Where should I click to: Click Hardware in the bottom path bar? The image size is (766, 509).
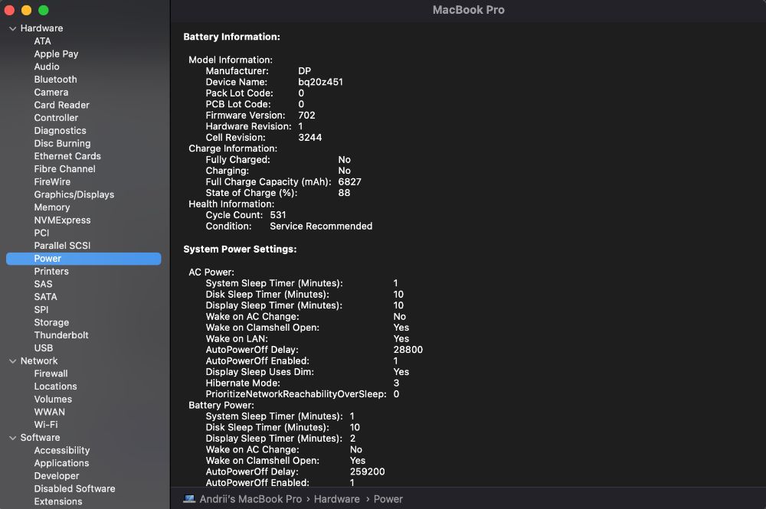[x=336, y=499]
